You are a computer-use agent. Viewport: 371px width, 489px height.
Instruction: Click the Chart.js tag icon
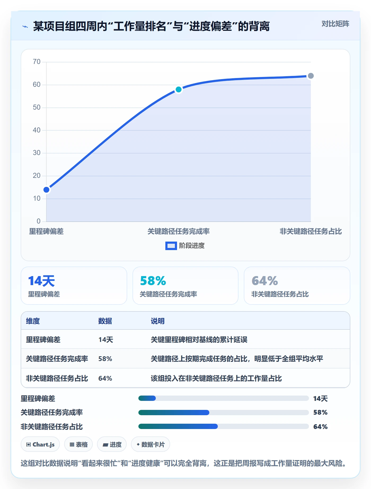[x=29, y=445]
